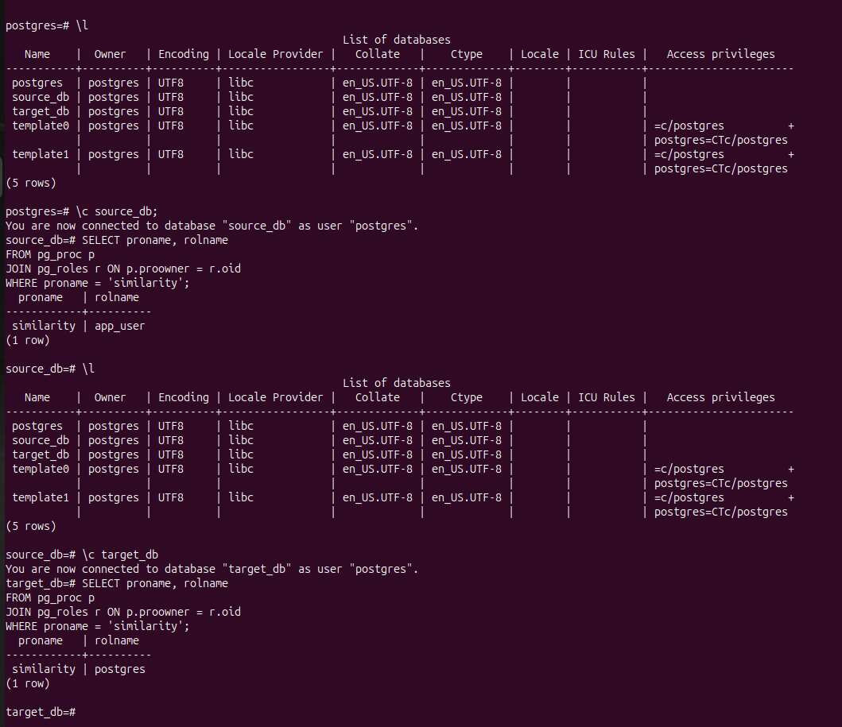Viewport: 842px width, 727px height.
Task: Click the similarity value in the target_db result
Action: (x=44, y=669)
